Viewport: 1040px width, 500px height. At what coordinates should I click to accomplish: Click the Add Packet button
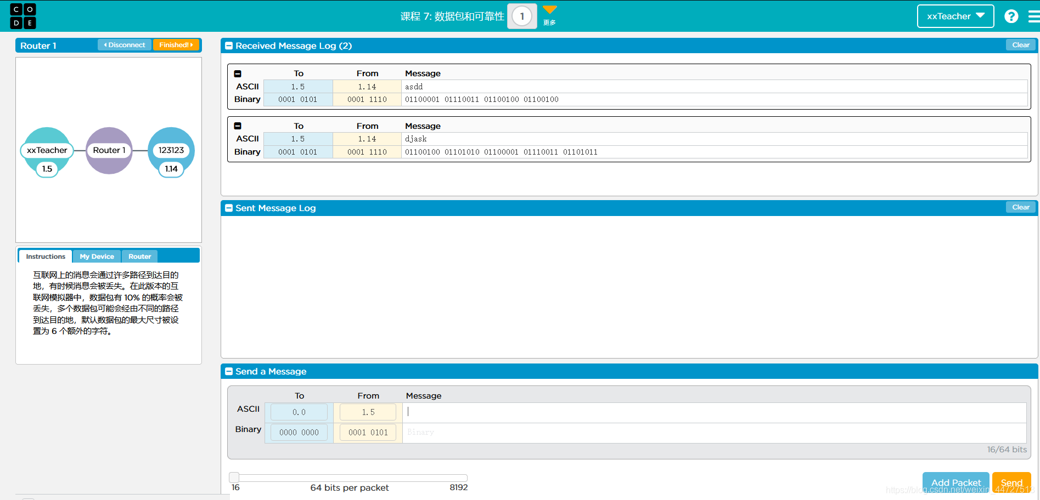point(955,482)
